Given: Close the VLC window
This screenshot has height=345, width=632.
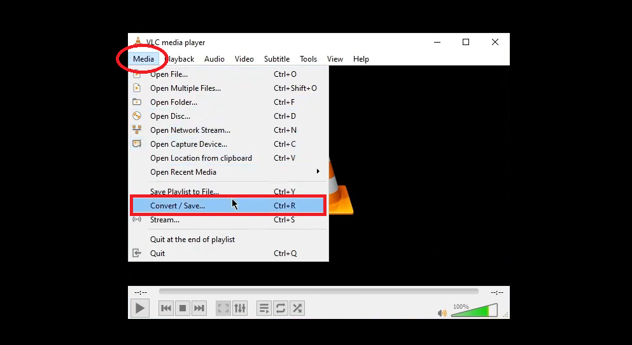Looking at the screenshot, I should pyautogui.click(x=495, y=43).
